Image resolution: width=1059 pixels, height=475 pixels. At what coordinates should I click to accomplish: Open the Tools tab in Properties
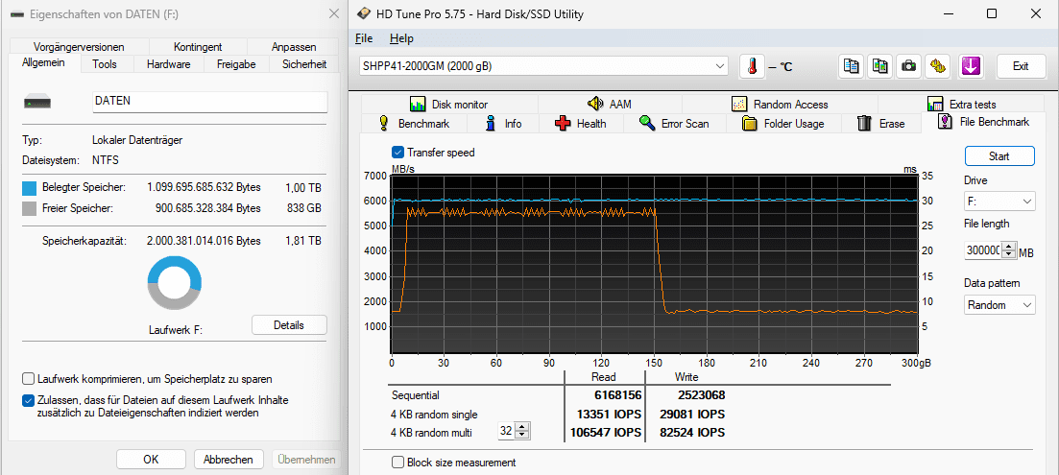click(105, 65)
